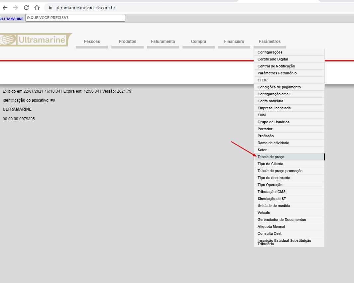Click the browser home icon

point(37,8)
